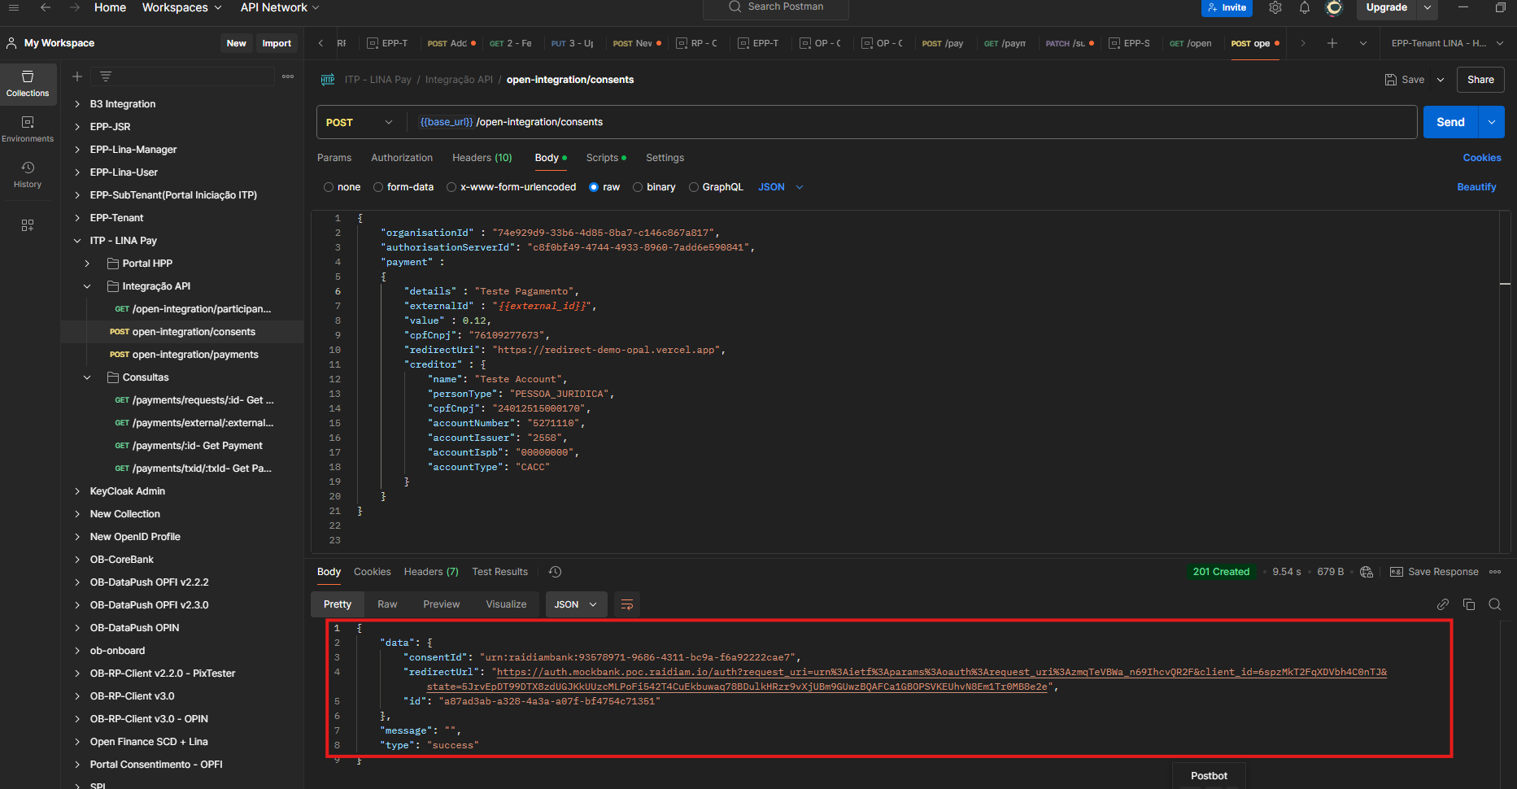Click the Beautify link

pos(1476,187)
